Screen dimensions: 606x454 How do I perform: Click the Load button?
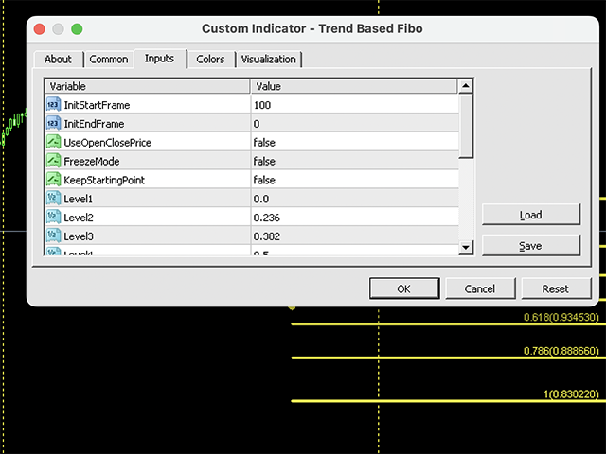tap(530, 215)
